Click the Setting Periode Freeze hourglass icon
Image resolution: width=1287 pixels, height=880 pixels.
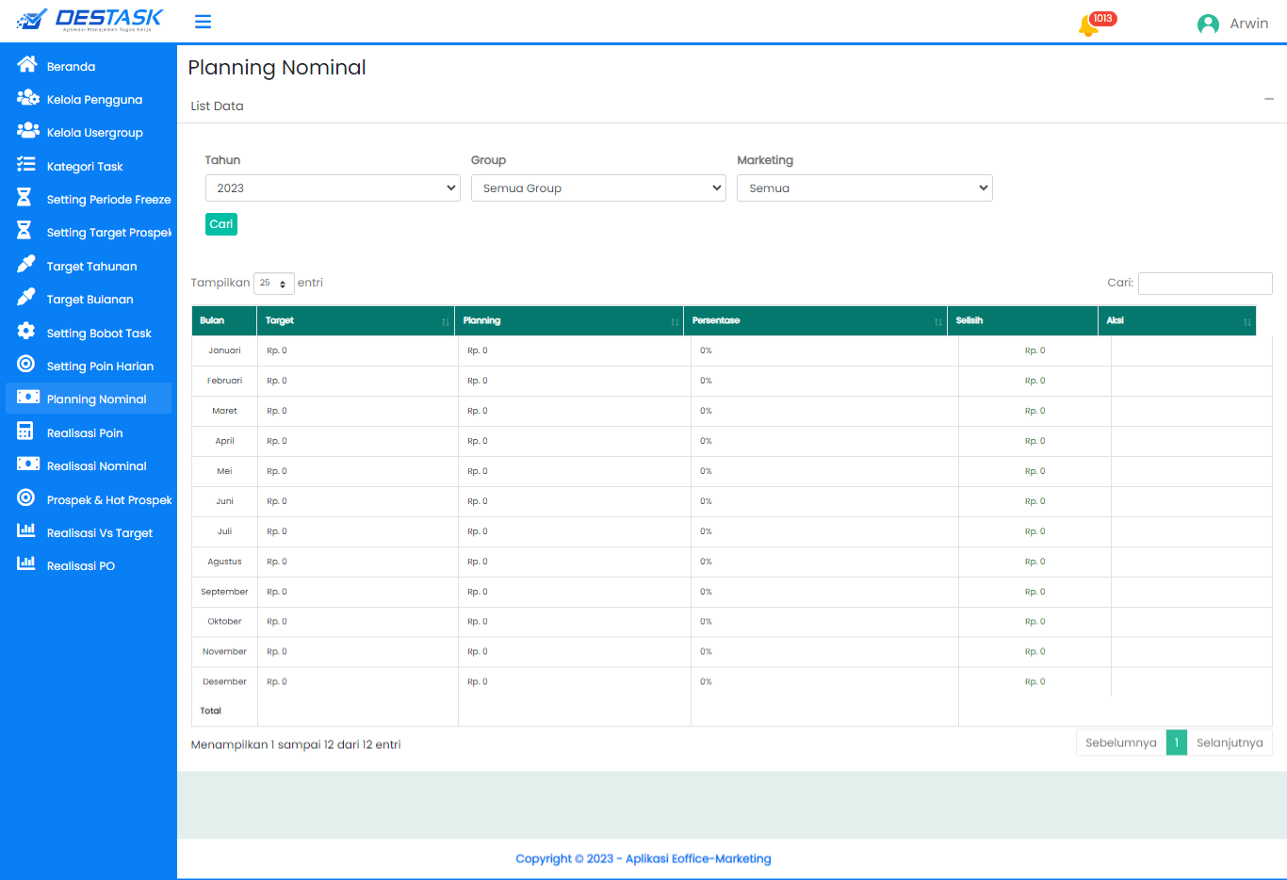[x=24, y=198]
